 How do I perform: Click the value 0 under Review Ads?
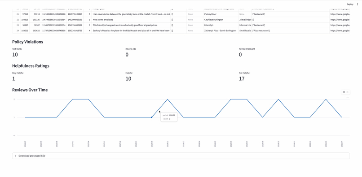[127, 55]
